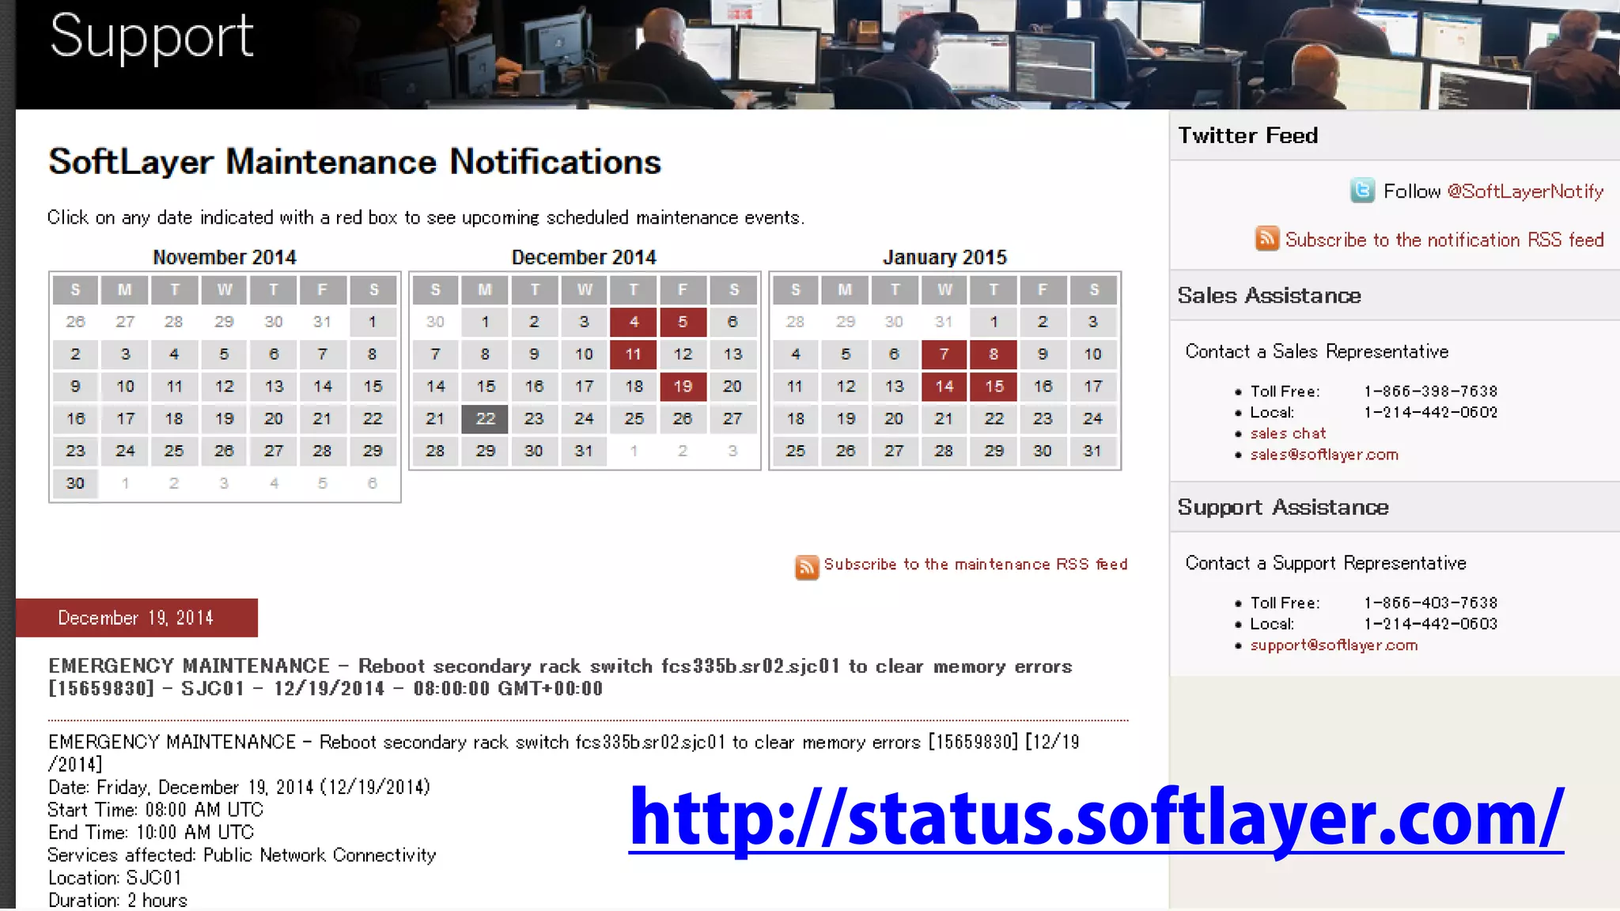Click the Support Assistance panel header
Screen dimensions: 1620x911
(1395, 507)
